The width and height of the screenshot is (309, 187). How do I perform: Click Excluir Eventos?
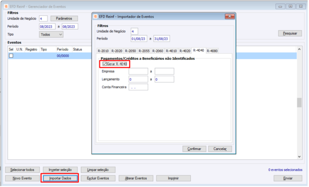(98, 178)
